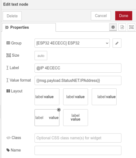Click the Done button
The width and height of the screenshot is (136, 158).
(124, 16)
